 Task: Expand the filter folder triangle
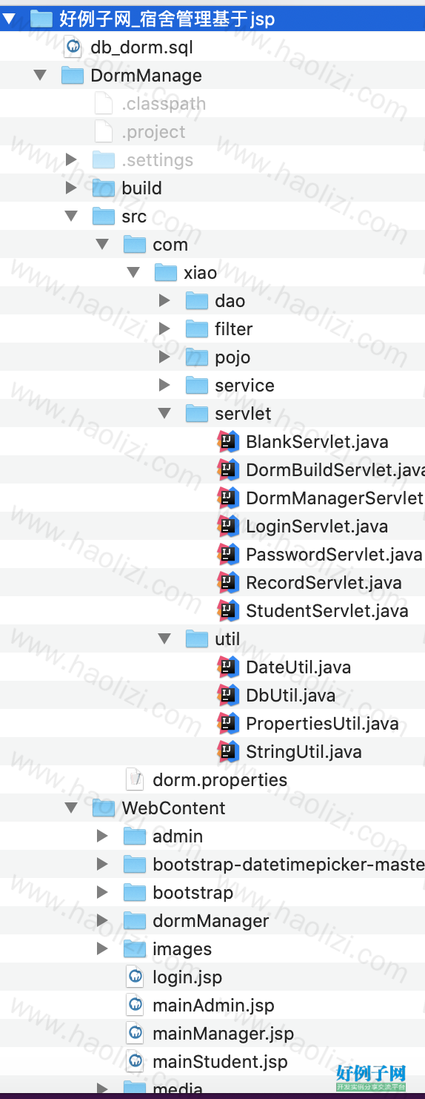(x=164, y=329)
